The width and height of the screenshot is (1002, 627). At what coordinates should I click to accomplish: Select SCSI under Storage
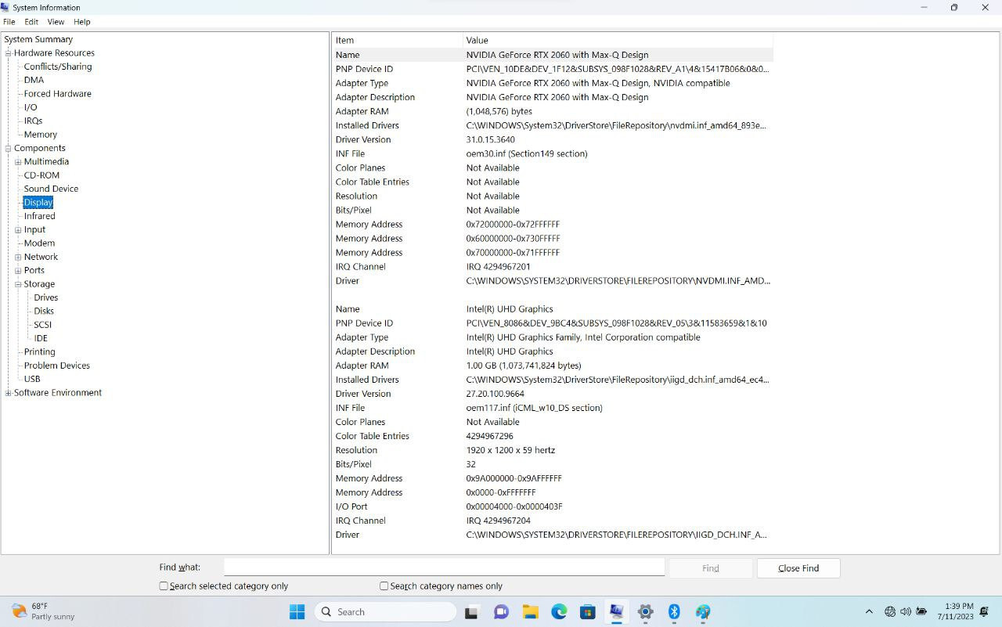pos(42,325)
